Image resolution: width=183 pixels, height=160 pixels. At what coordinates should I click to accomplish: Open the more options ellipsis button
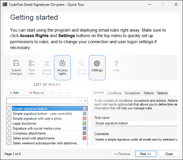(x=67, y=93)
